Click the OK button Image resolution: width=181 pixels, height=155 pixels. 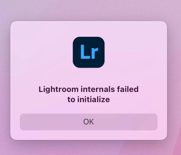(x=89, y=122)
